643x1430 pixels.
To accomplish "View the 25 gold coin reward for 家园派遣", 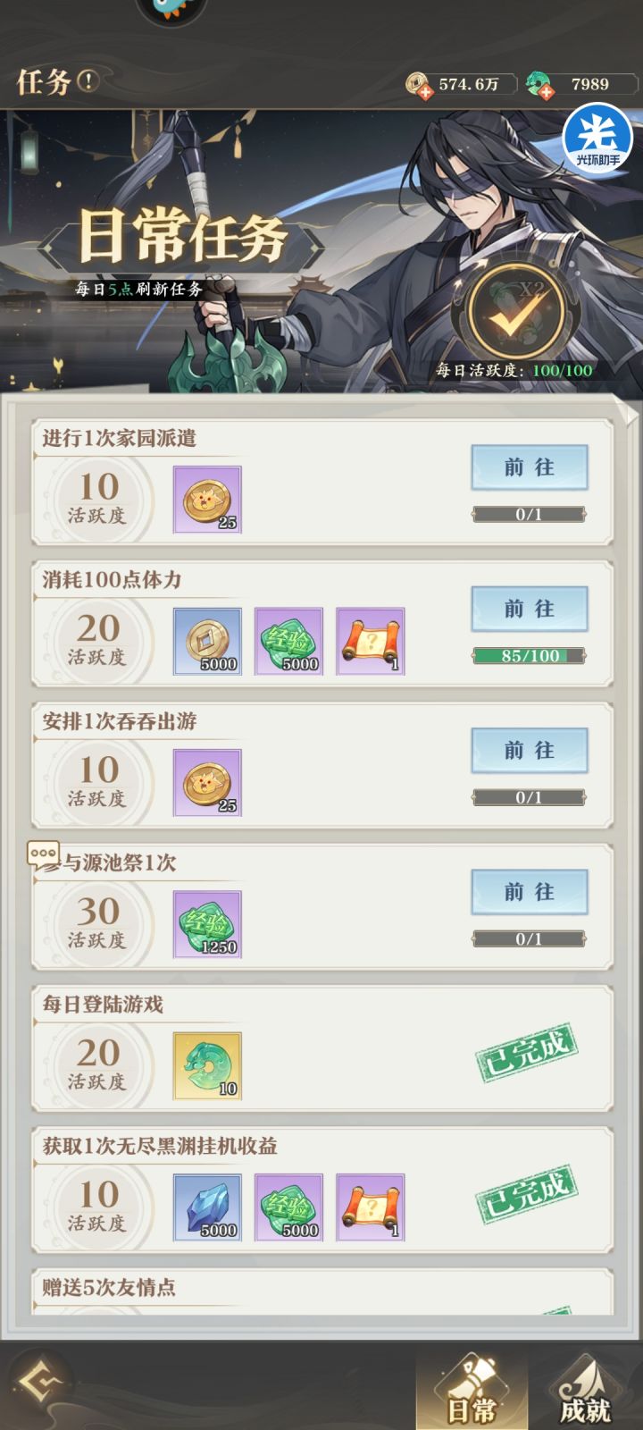I will pos(207,500).
